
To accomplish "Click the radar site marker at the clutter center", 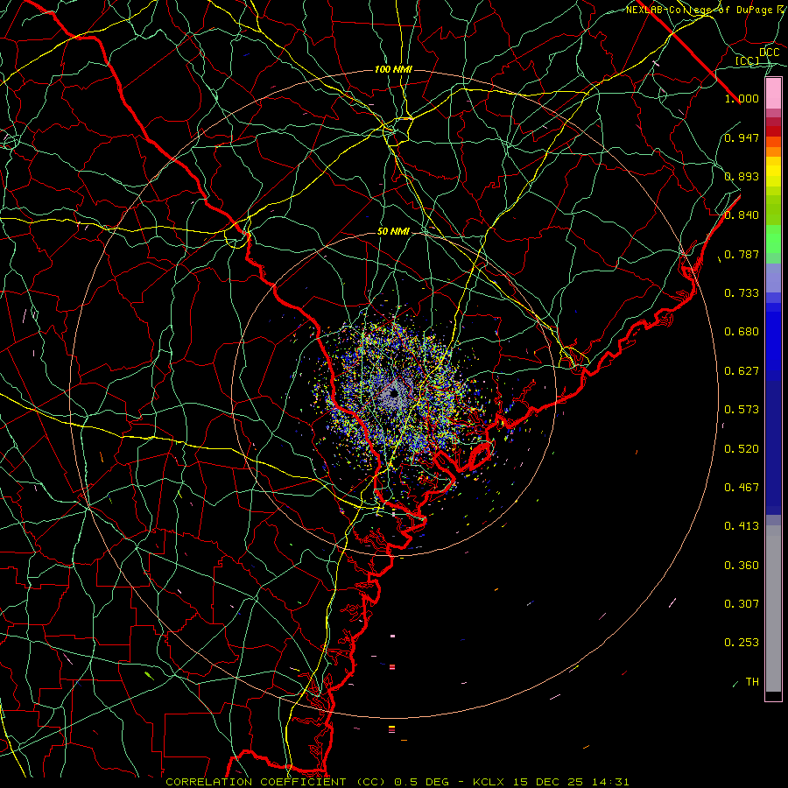I will click(394, 393).
